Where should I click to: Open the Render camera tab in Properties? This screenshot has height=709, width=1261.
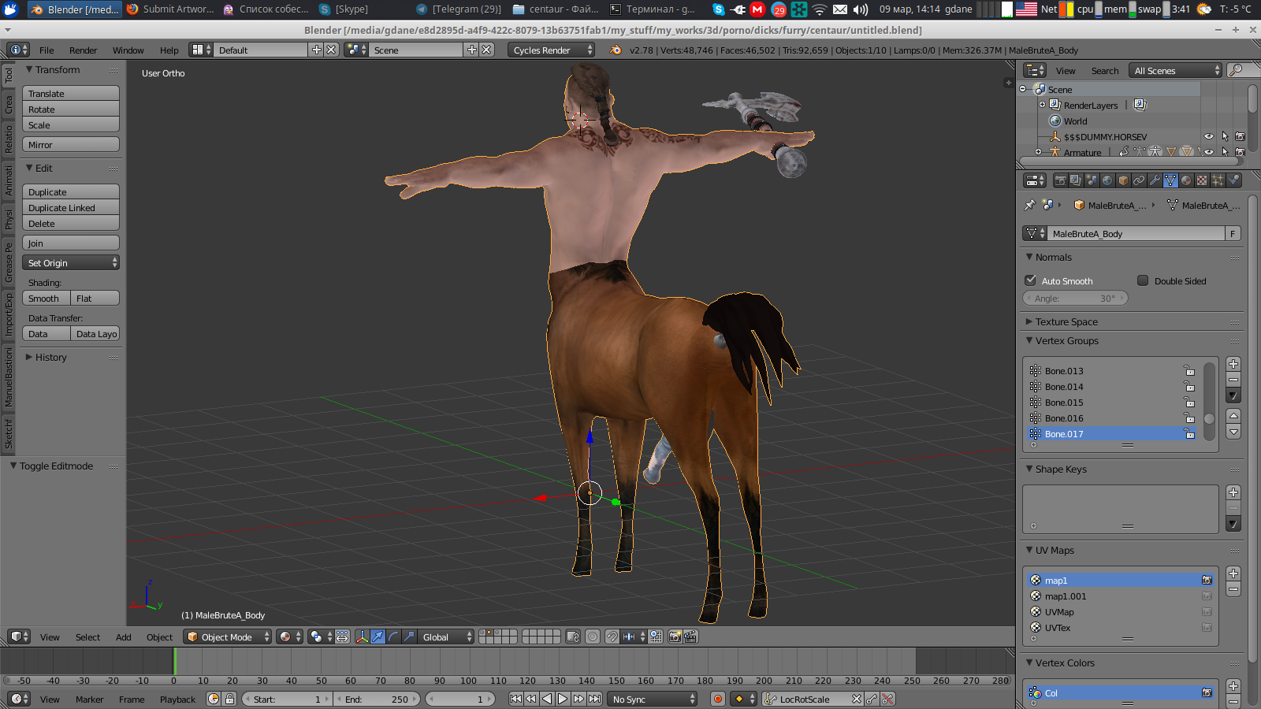[1060, 180]
